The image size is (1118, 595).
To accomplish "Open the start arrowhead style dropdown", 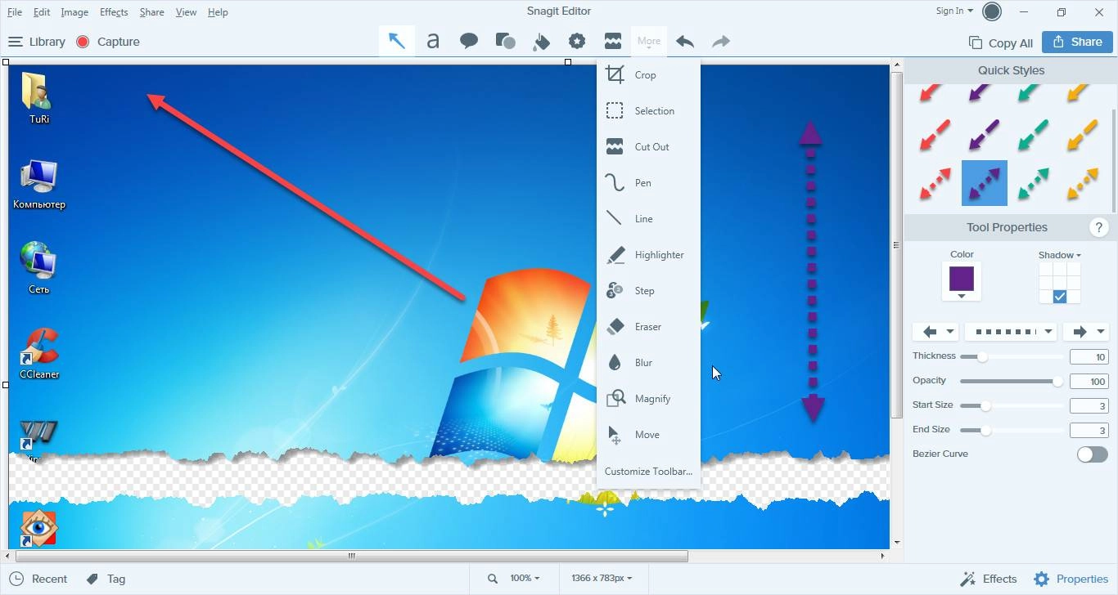I will pos(936,331).
